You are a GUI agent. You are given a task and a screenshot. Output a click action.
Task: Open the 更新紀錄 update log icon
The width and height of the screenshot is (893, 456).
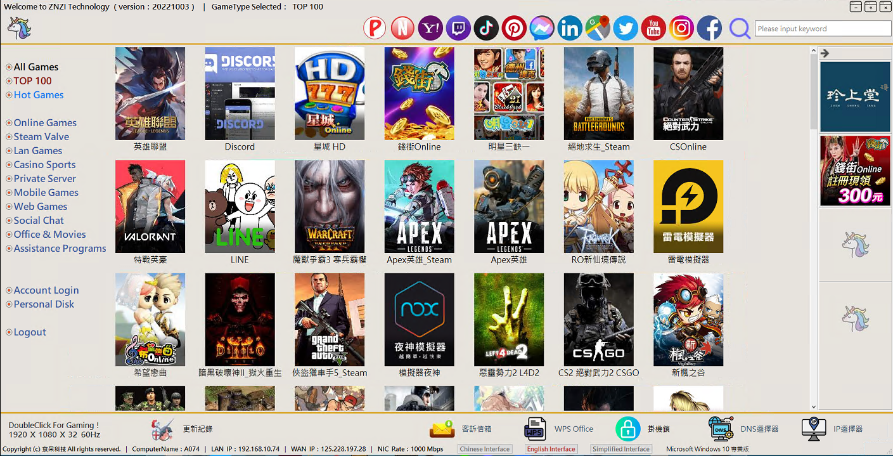[162, 429]
